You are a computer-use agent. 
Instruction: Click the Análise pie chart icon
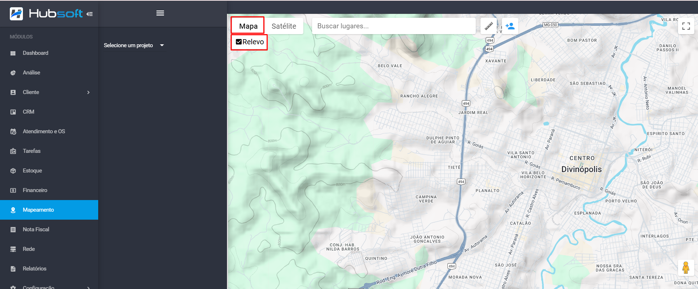(x=13, y=73)
